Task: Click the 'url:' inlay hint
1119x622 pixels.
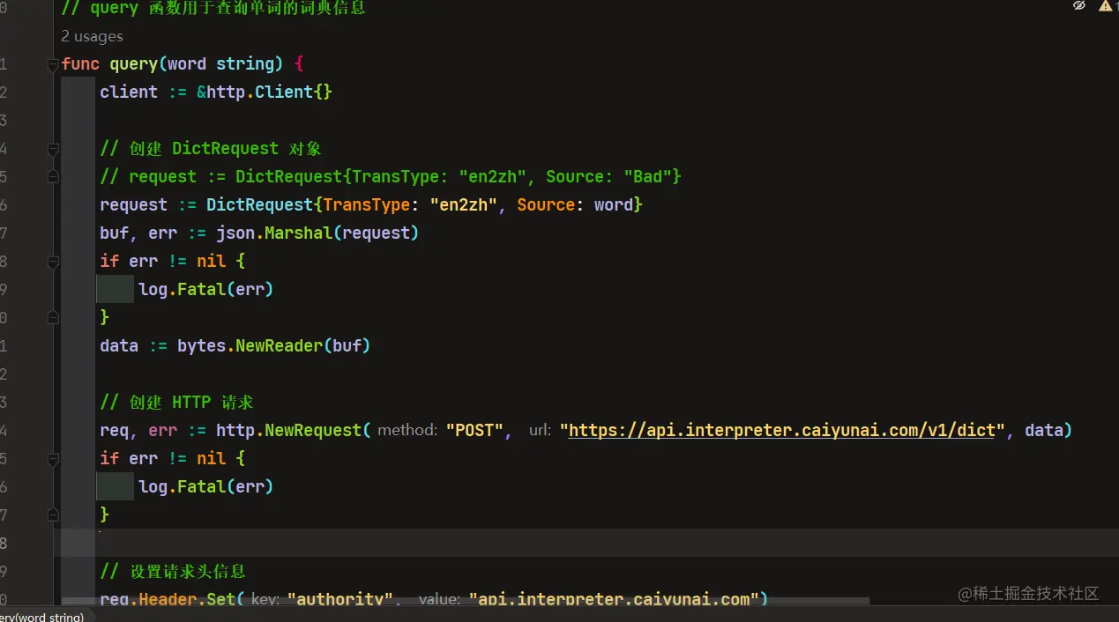Action: coord(541,430)
